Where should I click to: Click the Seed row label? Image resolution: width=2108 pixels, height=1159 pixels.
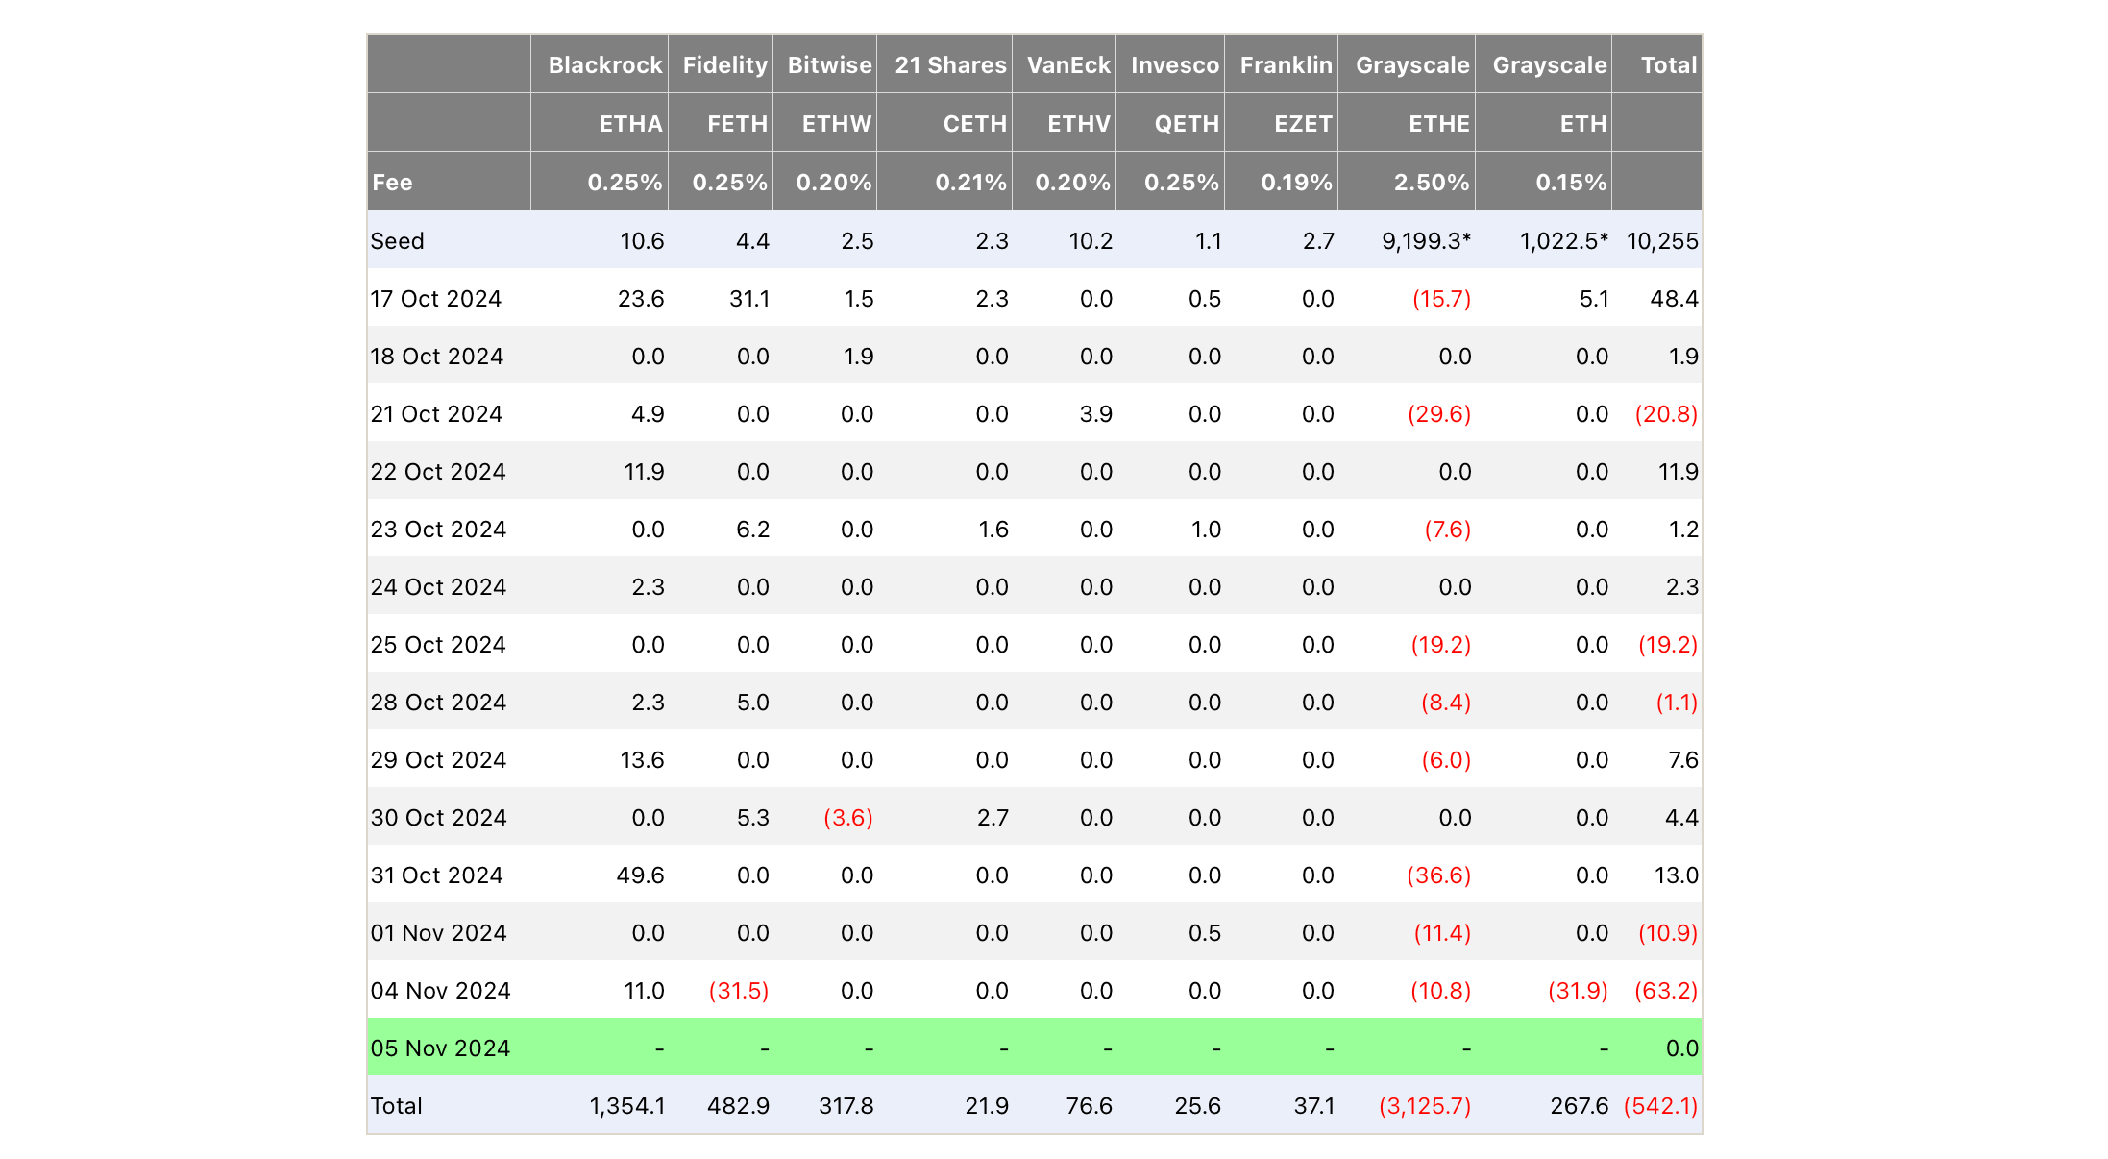[x=397, y=241]
